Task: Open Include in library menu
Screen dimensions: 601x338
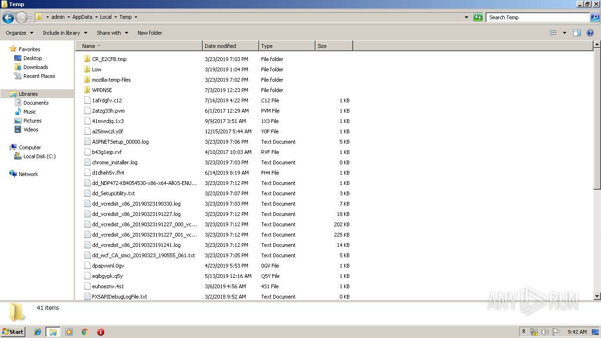Action: 65,33
